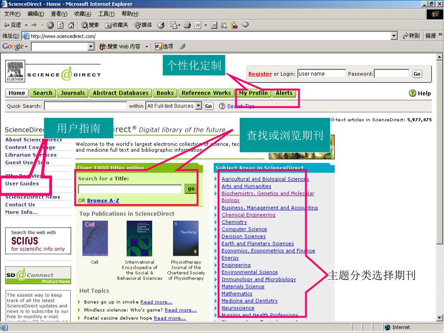Click the Home house icon

71,25
